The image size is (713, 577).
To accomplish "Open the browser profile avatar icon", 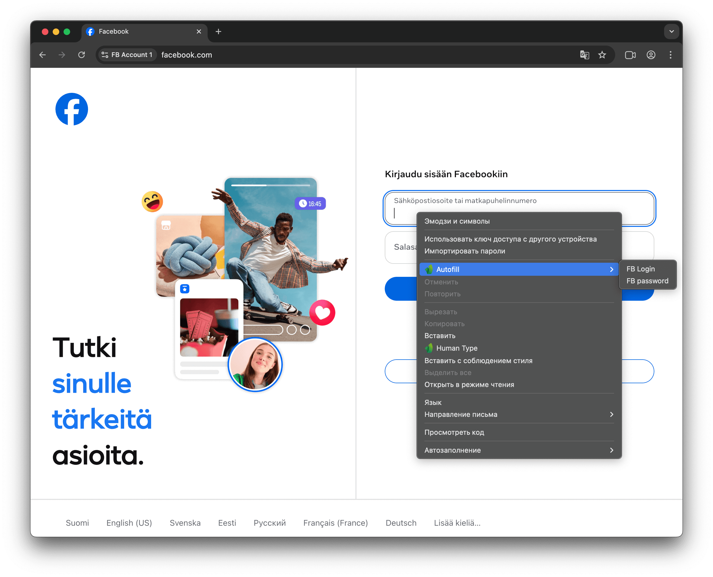I will pyautogui.click(x=651, y=55).
